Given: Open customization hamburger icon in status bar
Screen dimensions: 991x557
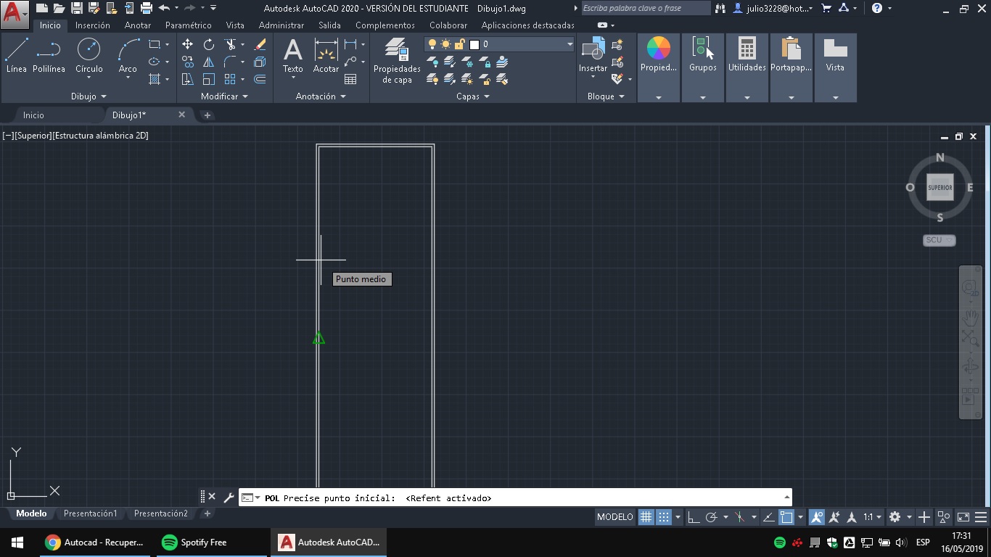Looking at the screenshot, I should point(982,517).
